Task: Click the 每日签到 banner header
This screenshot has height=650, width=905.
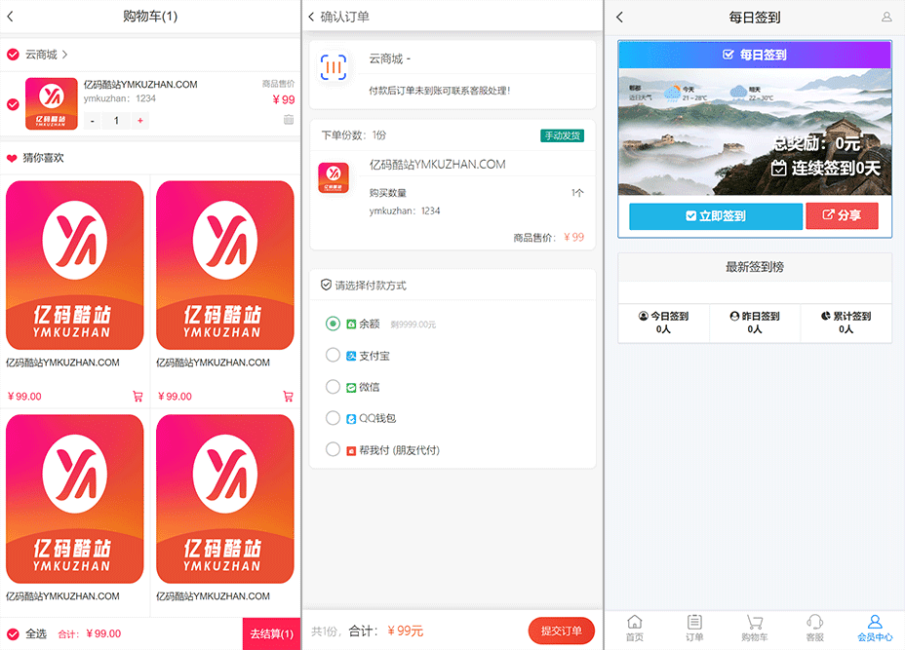Action: (x=755, y=55)
